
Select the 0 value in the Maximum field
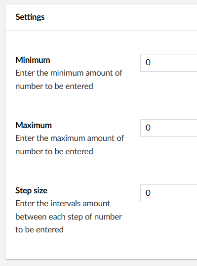pyautogui.click(x=148, y=128)
